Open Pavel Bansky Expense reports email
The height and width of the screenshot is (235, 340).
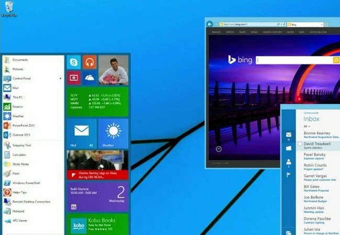[x=318, y=156]
